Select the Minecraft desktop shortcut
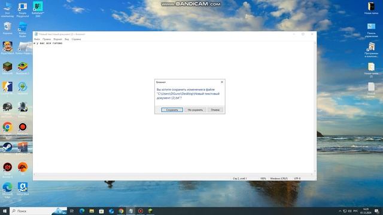 (7, 68)
